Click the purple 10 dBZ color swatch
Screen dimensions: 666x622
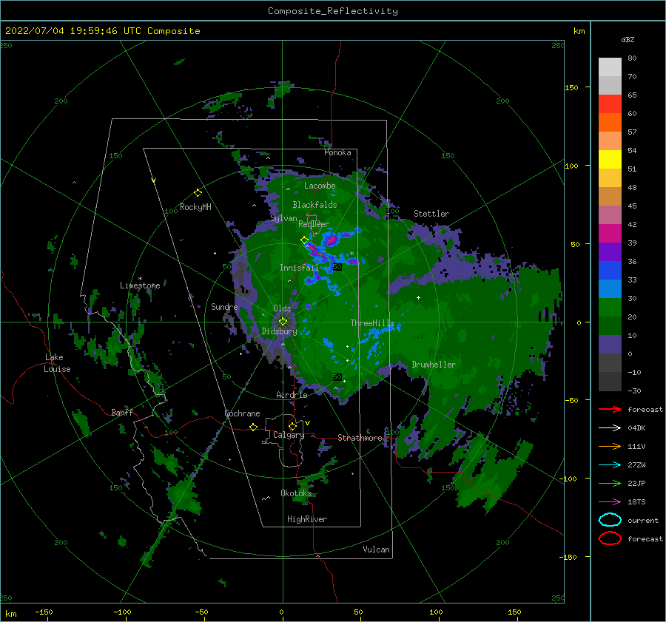coord(610,344)
